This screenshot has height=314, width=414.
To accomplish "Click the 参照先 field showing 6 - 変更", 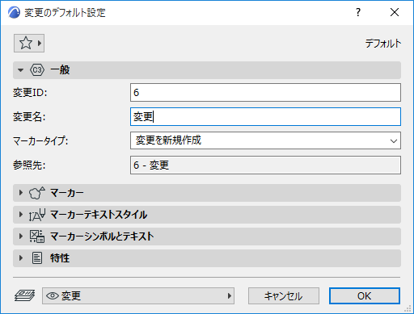I will click(265, 165).
